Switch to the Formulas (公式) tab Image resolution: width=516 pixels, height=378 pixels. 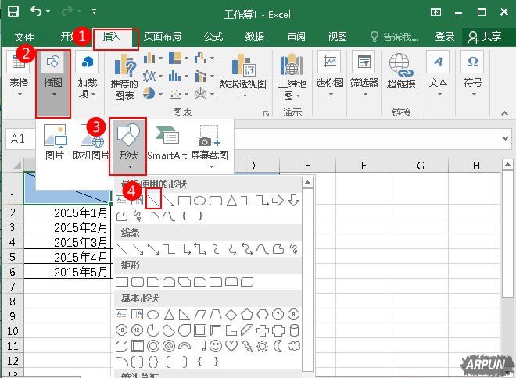pos(213,36)
